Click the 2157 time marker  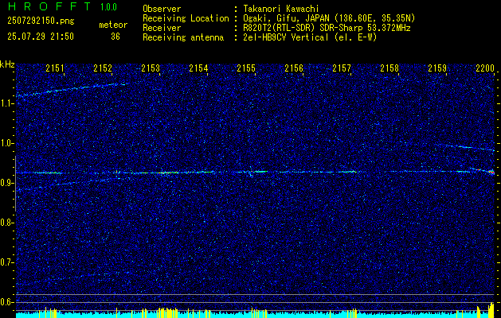point(342,68)
